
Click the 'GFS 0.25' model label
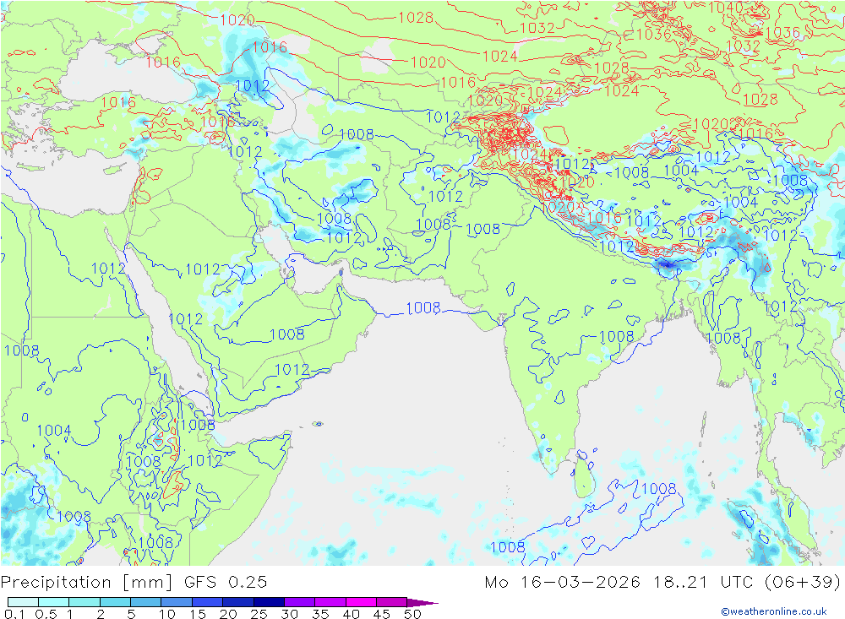[226, 582]
